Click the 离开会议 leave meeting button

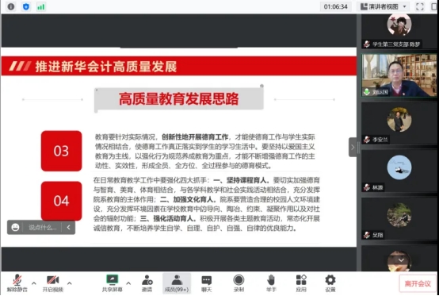pos(418,284)
